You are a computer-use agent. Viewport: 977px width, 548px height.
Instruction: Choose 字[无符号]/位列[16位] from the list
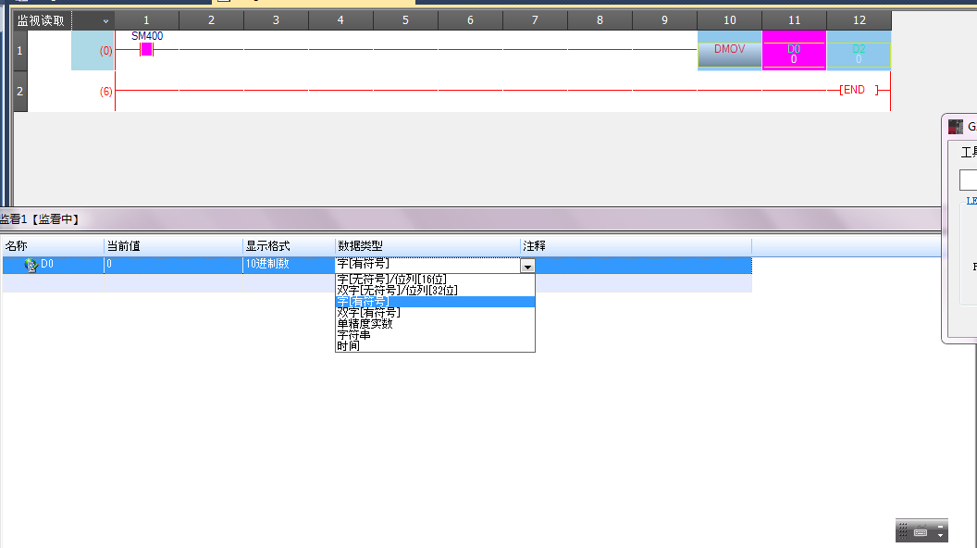click(391, 280)
